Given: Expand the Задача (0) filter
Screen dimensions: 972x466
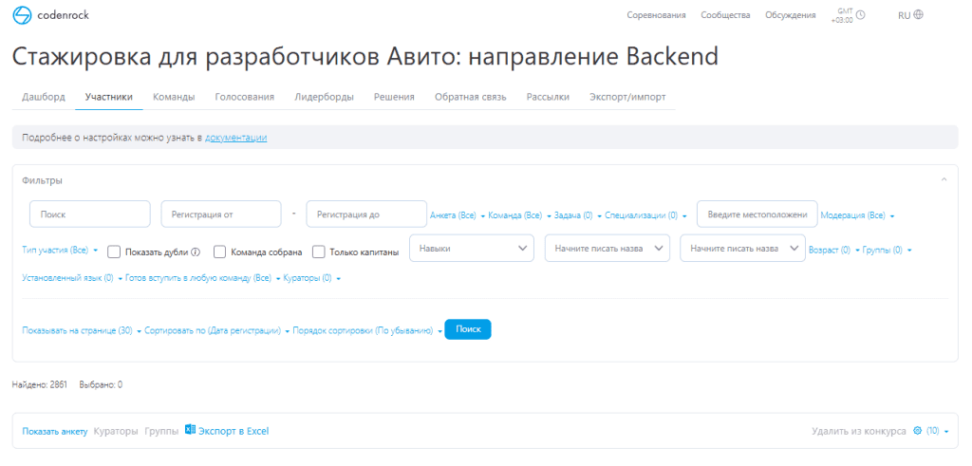Looking at the screenshot, I should (x=578, y=215).
